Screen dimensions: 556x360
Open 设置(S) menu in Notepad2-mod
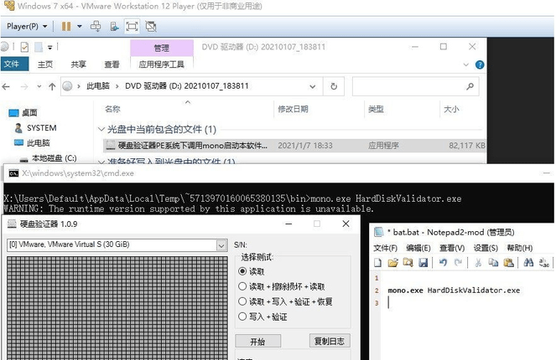(x=486, y=248)
